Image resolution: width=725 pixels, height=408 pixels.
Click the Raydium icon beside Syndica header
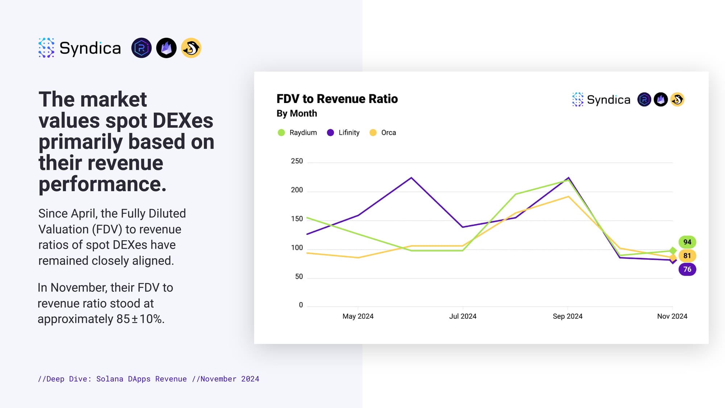[x=141, y=48]
